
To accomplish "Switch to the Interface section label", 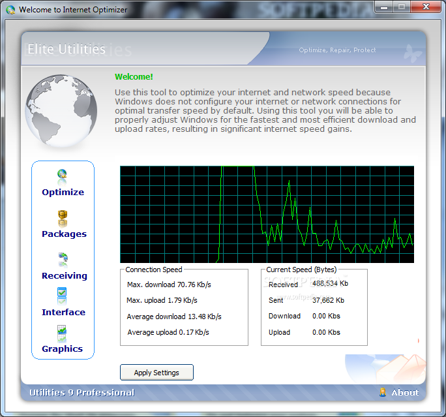I will [63, 312].
